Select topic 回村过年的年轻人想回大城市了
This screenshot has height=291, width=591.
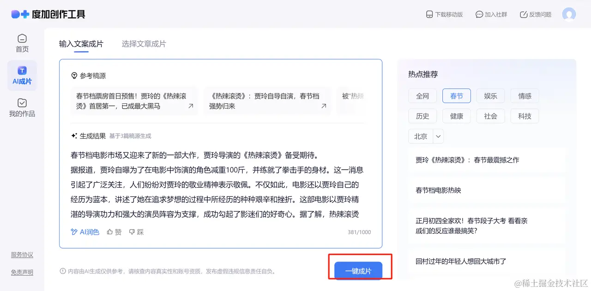click(486, 261)
